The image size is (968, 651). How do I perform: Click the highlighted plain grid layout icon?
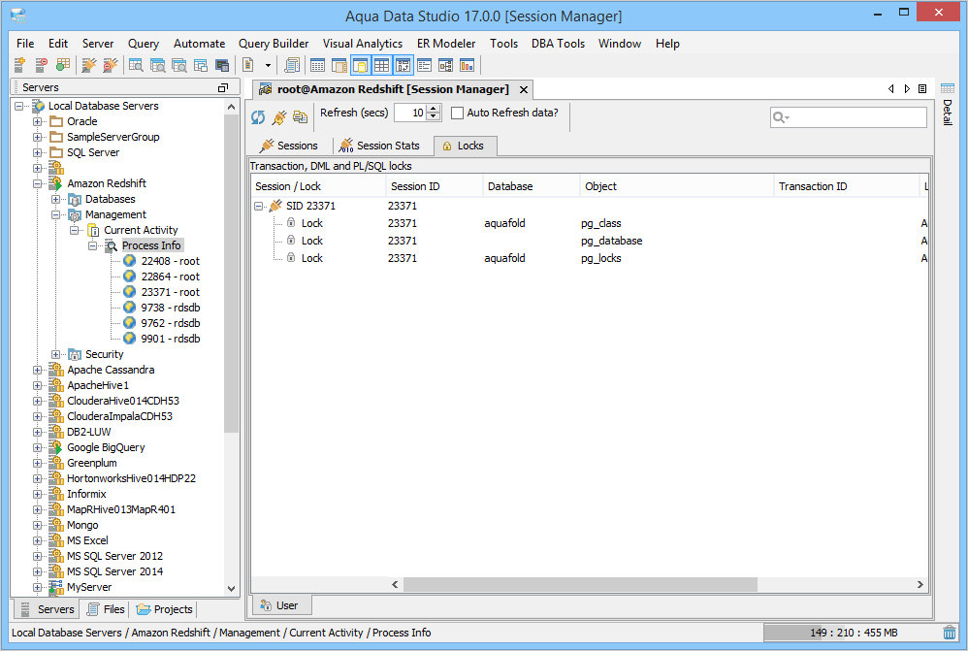coord(381,65)
